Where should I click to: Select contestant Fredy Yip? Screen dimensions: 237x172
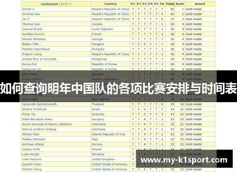coord(29,114)
